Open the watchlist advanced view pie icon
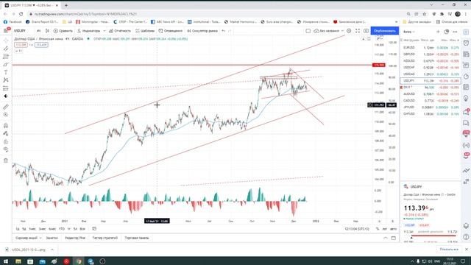 click(447, 32)
